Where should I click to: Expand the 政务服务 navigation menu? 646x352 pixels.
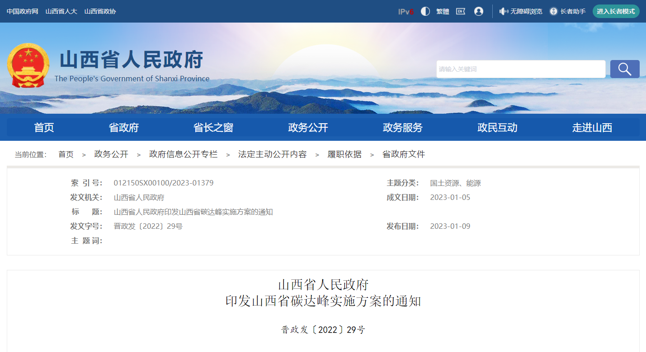402,128
